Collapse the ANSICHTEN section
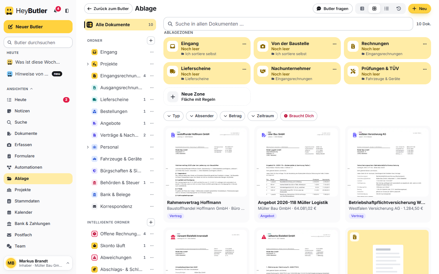 (x=20, y=89)
